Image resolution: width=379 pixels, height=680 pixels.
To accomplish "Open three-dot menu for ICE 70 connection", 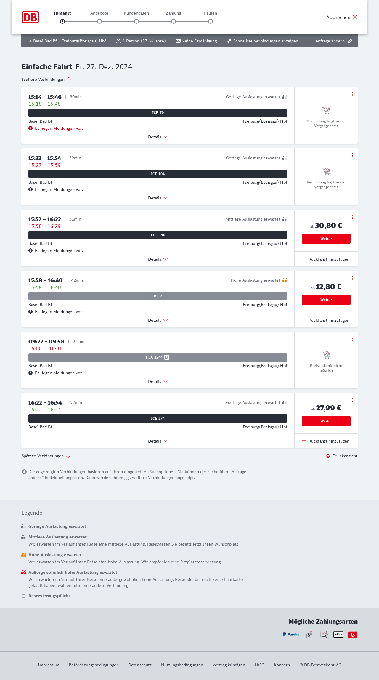I will (352, 94).
